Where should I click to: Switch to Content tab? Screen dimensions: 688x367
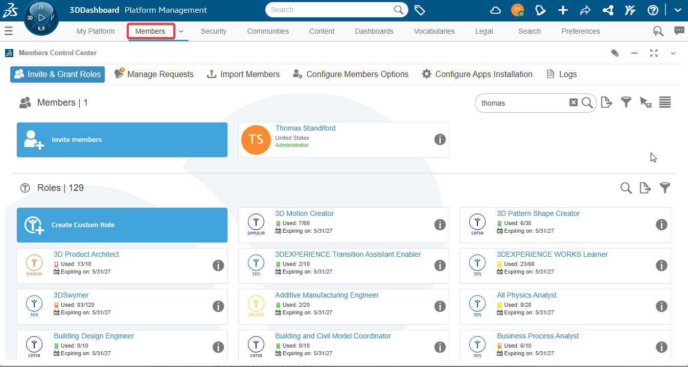(322, 31)
